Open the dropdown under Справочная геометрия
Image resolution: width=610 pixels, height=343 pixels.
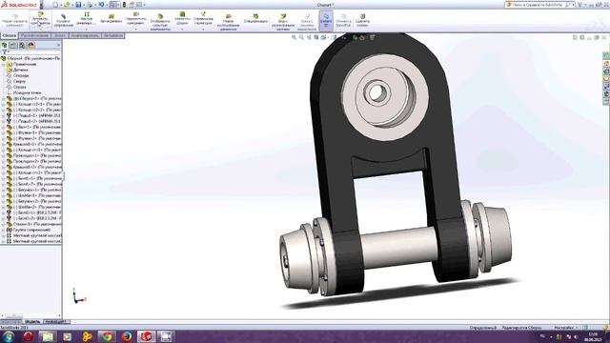[x=203, y=30]
